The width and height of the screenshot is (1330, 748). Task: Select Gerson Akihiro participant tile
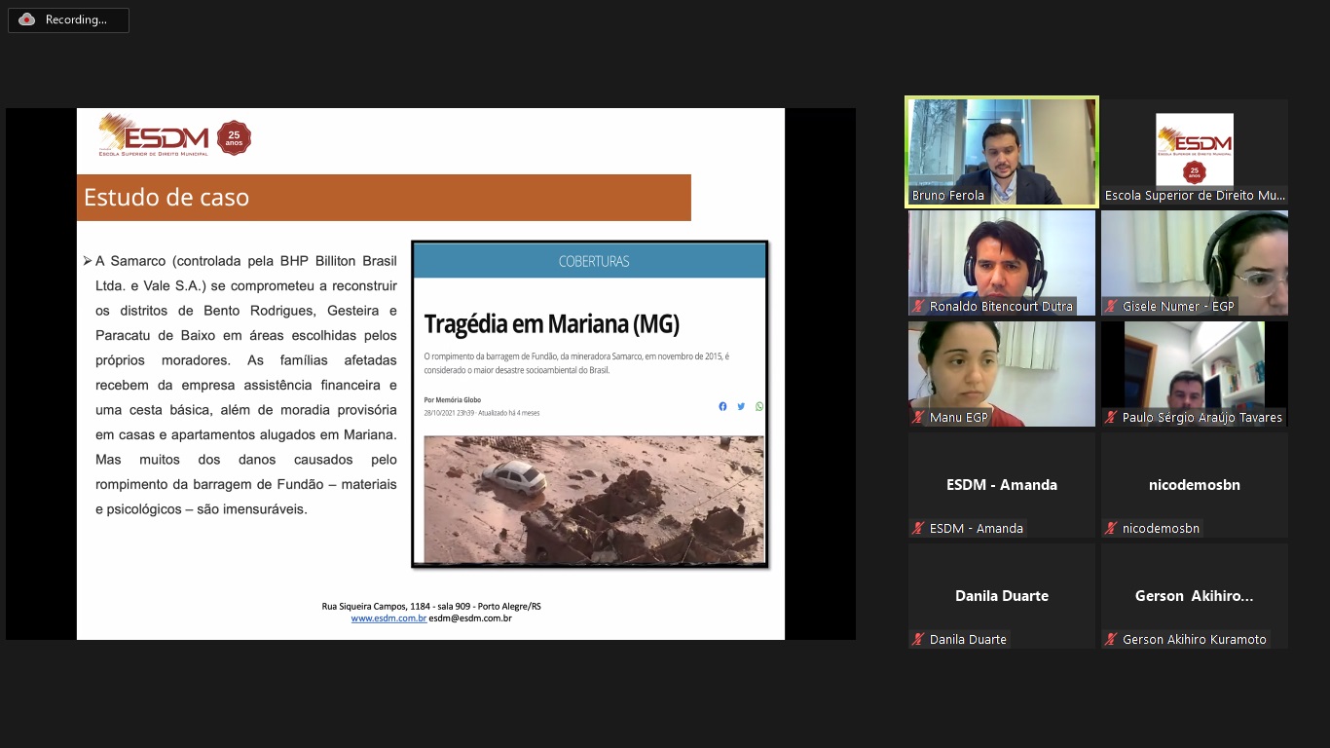pyautogui.click(x=1195, y=596)
